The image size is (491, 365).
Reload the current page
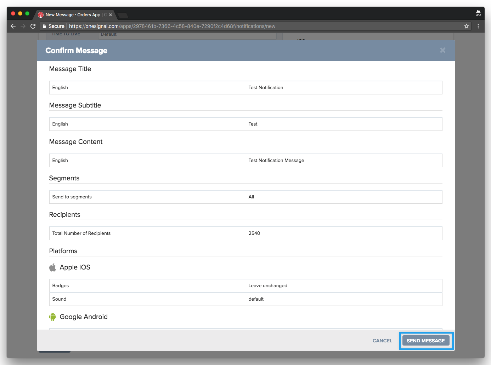point(33,26)
